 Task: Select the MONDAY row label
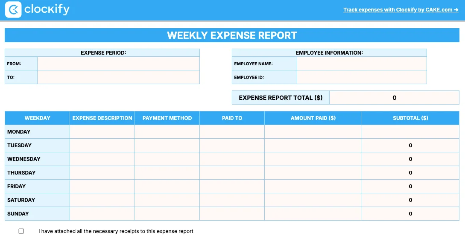tap(38, 131)
